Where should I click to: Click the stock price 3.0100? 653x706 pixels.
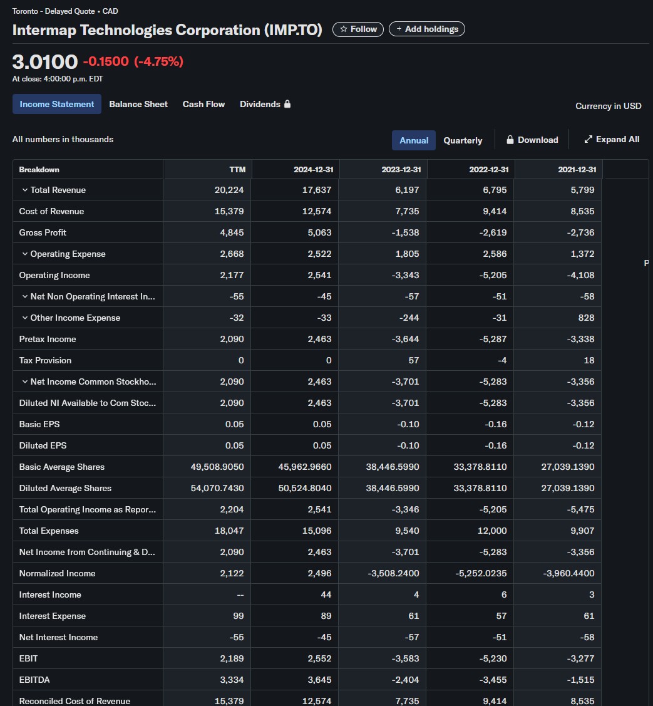45,61
